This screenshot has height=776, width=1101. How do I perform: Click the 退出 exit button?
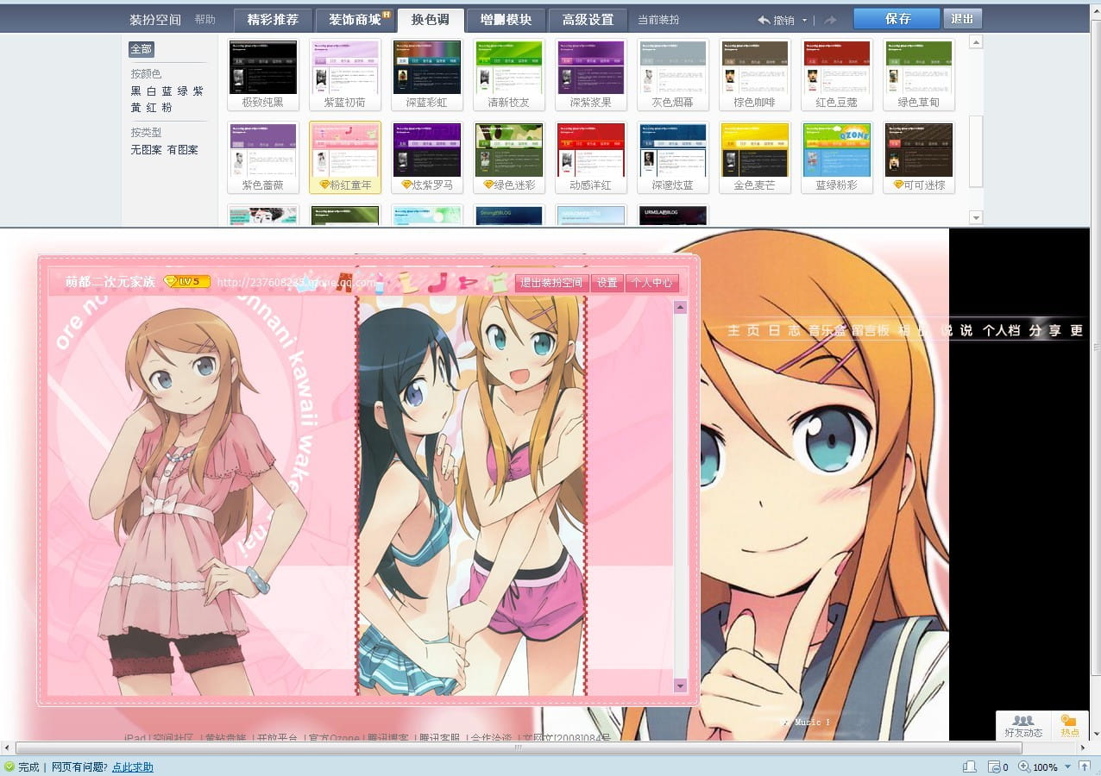pyautogui.click(x=962, y=19)
